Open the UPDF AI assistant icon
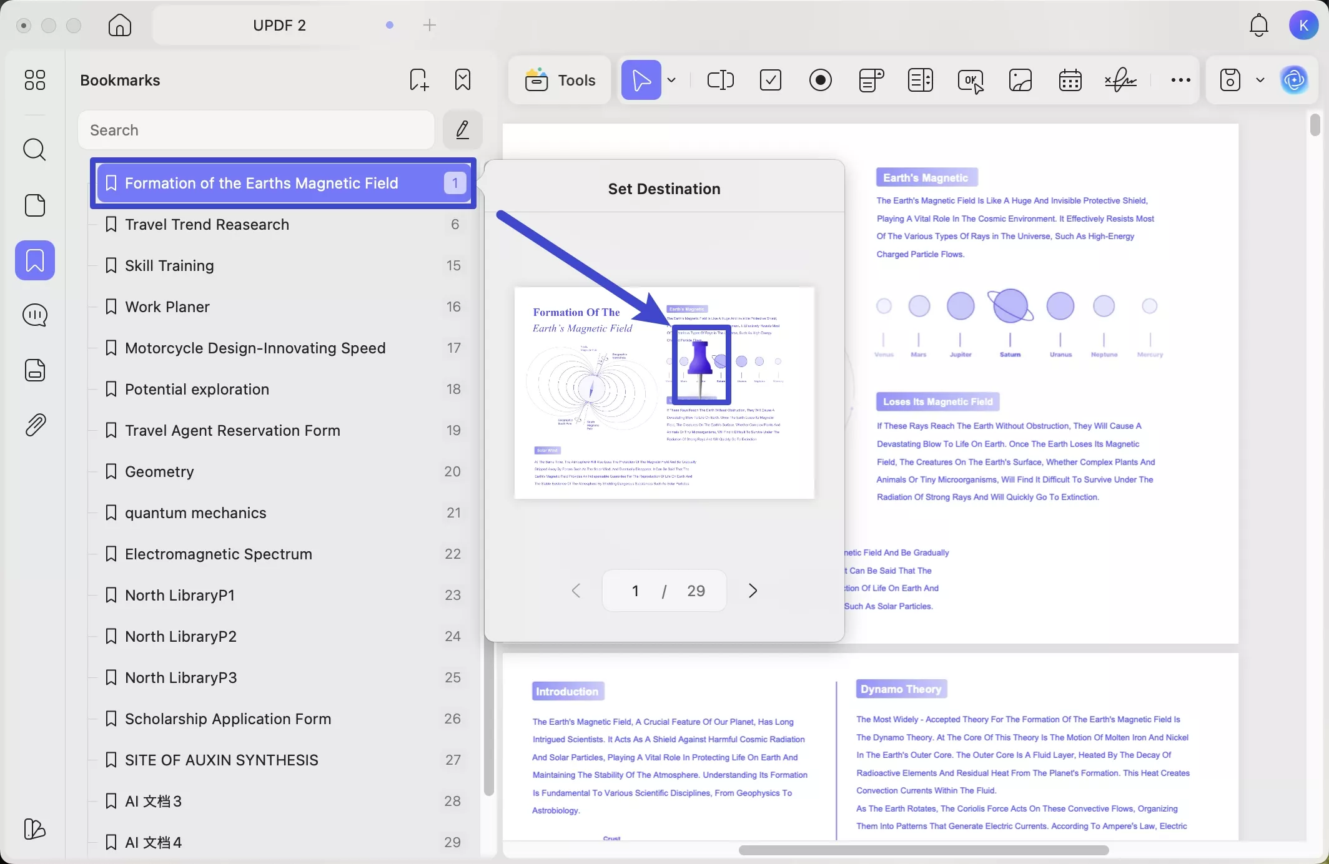The image size is (1329, 864). [x=1294, y=80]
